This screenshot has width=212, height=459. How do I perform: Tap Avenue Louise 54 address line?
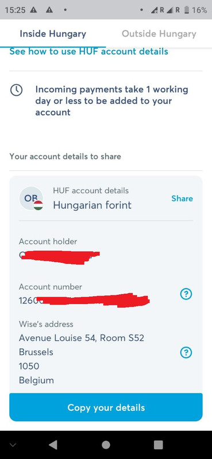click(82, 338)
